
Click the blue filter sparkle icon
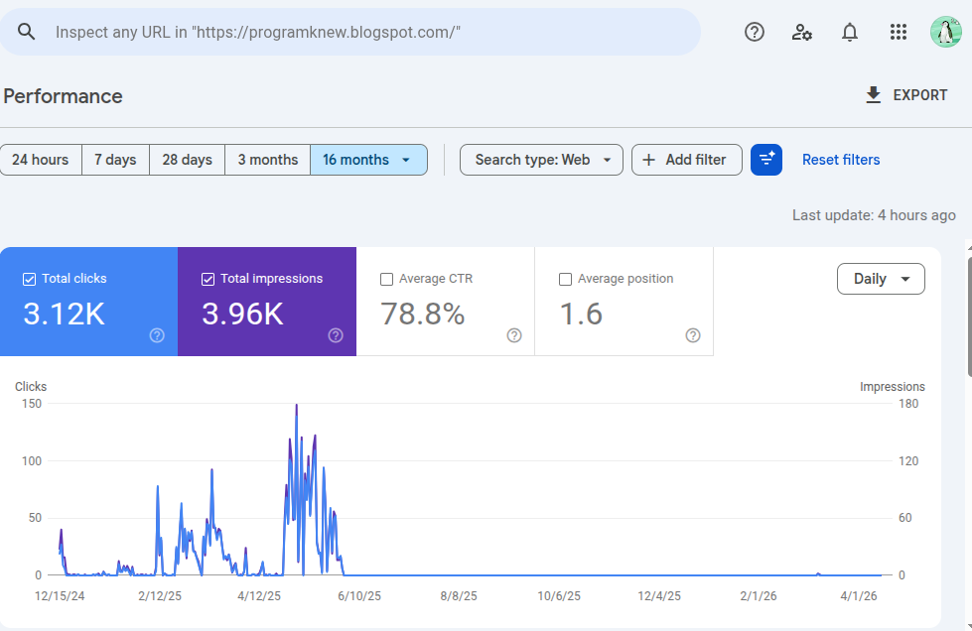(766, 160)
